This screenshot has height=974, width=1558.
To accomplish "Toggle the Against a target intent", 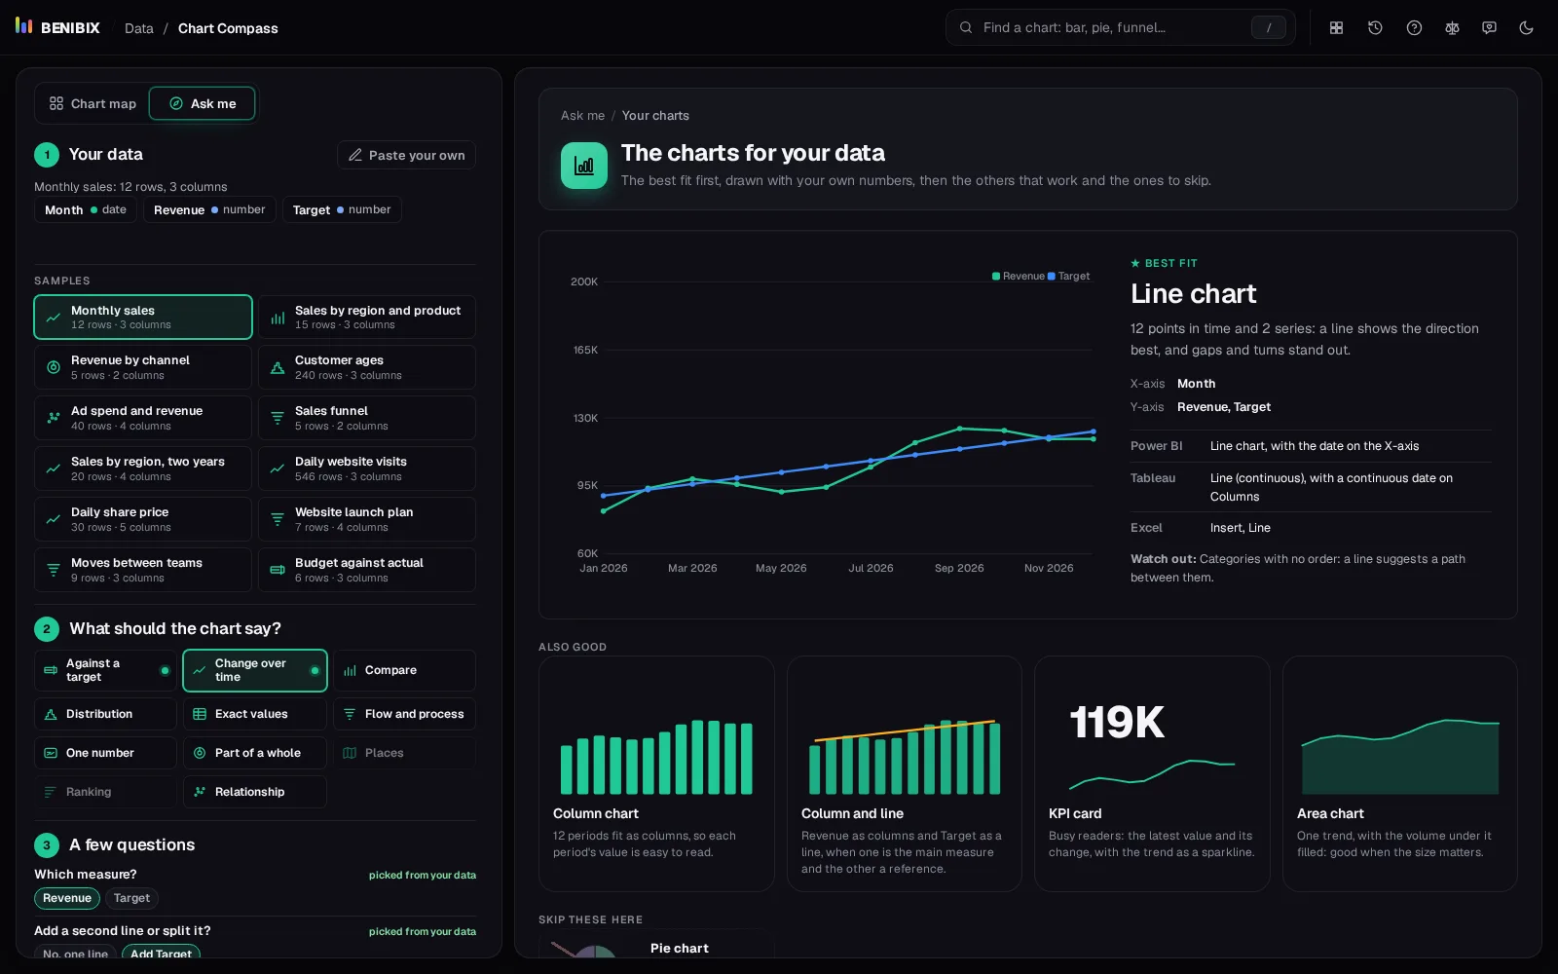I will click(105, 670).
